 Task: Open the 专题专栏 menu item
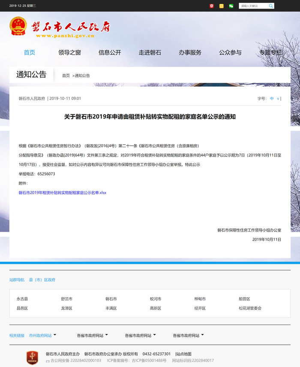270,52
